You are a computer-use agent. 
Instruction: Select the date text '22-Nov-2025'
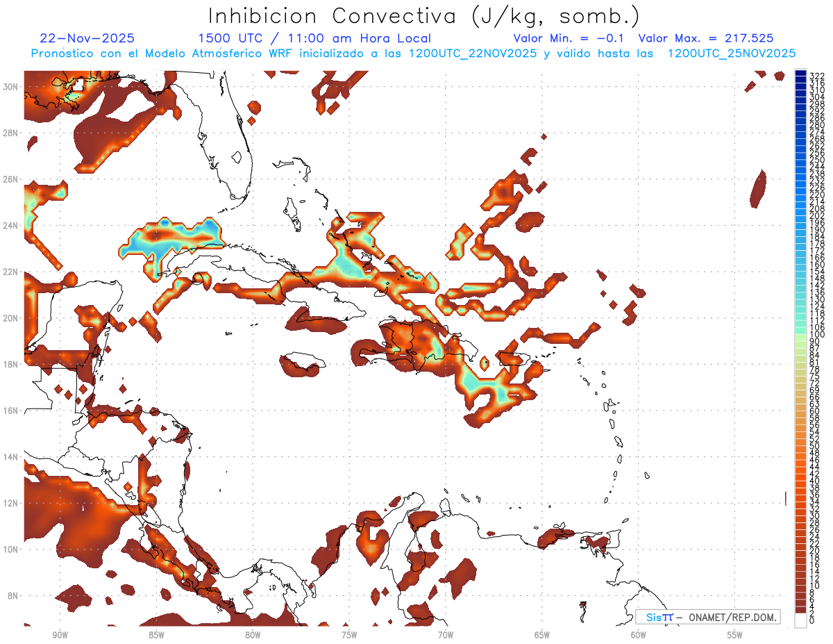pyautogui.click(x=87, y=38)
